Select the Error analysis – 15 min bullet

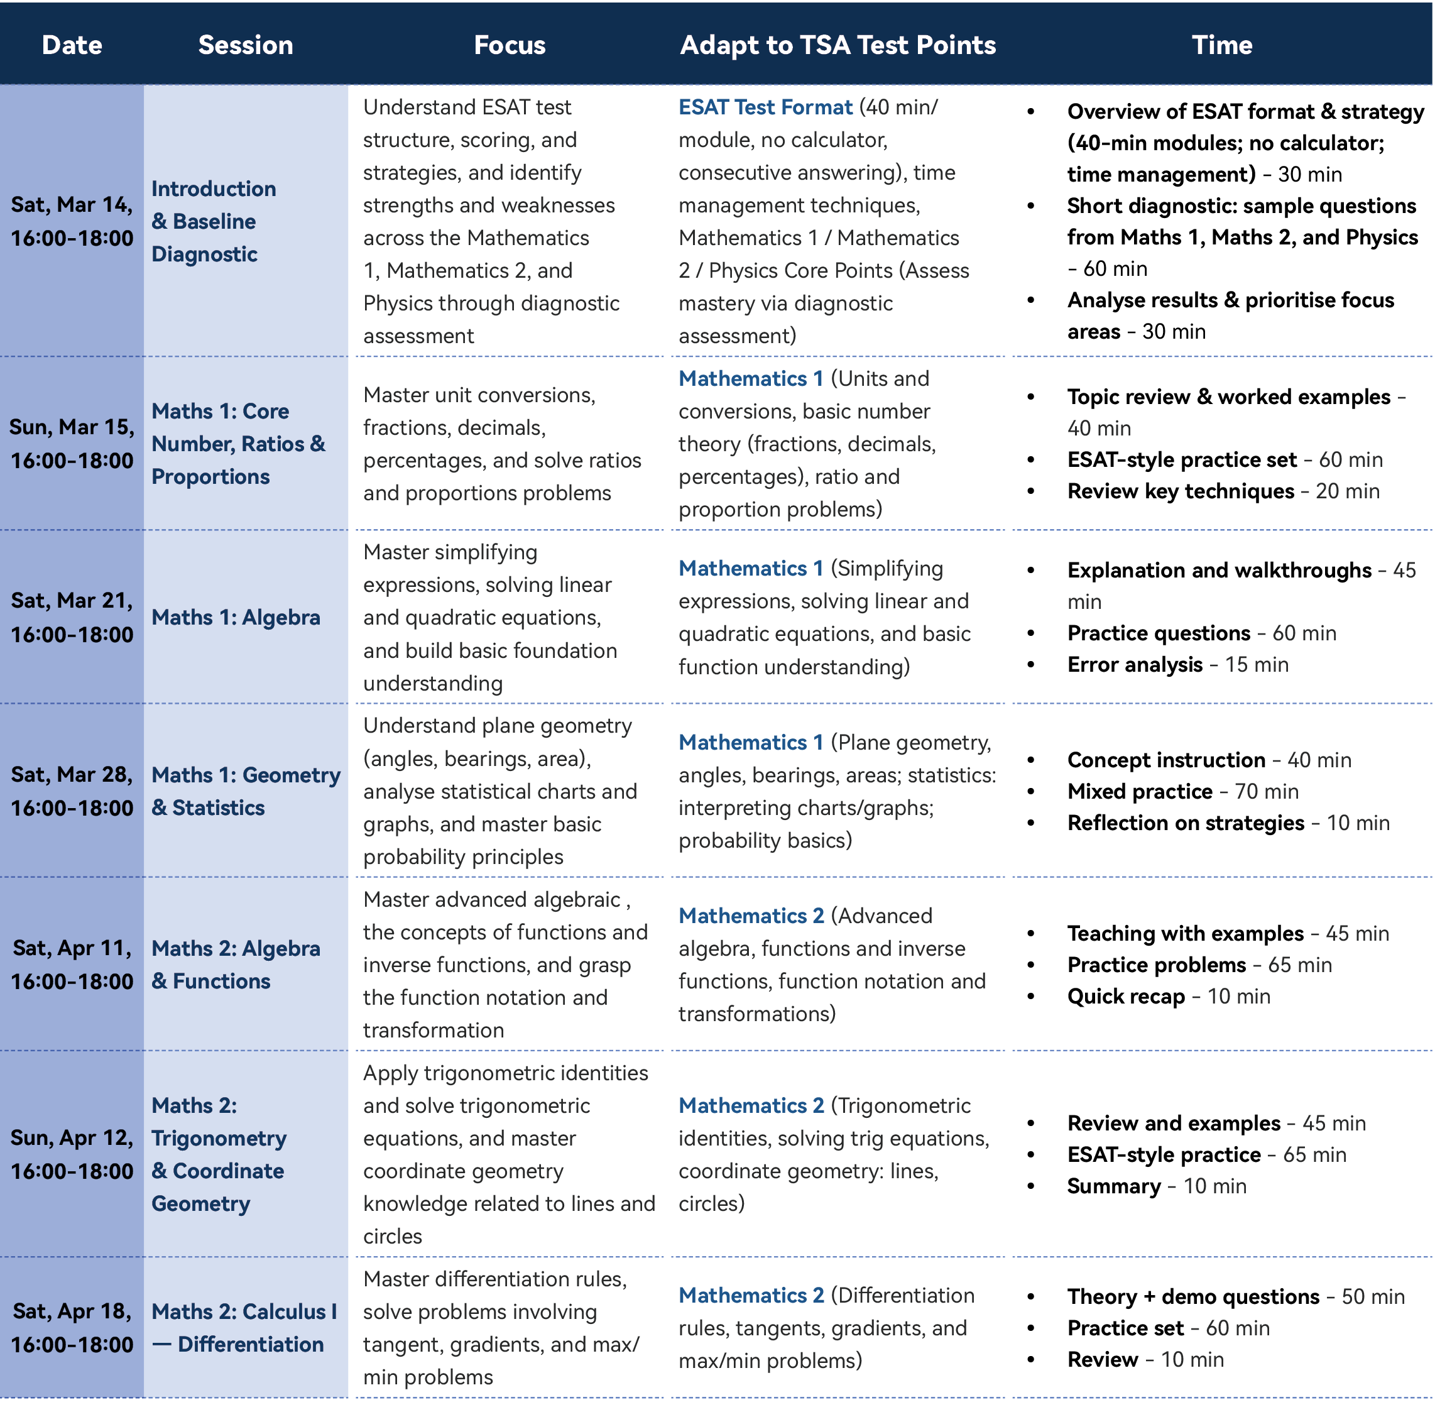click(x=1177, y=664)
